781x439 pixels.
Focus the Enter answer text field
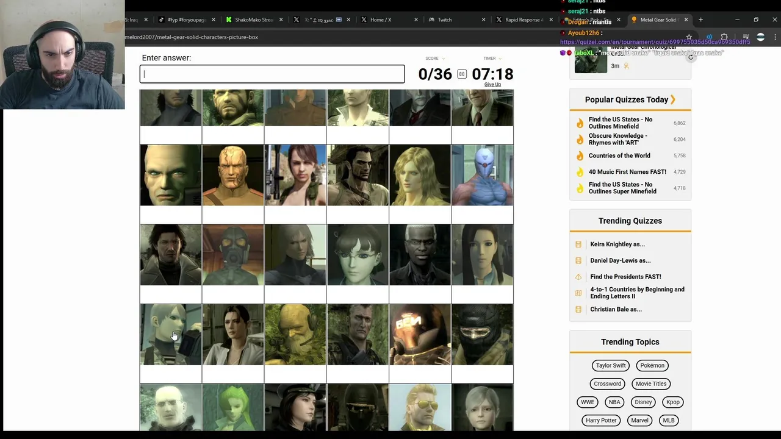point(272,74)
